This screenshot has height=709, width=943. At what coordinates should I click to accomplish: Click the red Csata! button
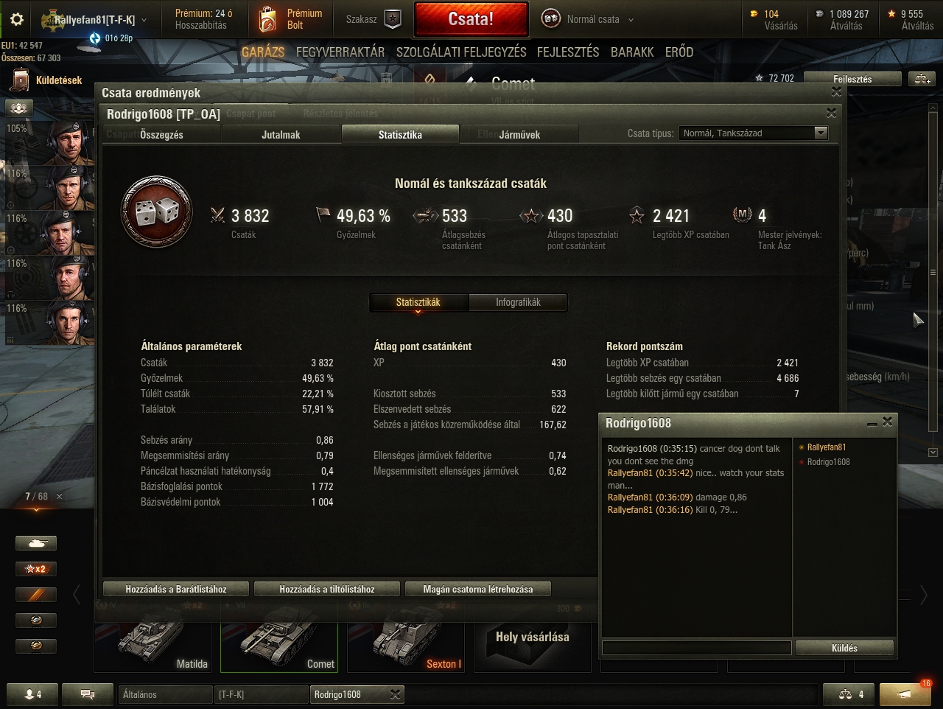point(471,19)
